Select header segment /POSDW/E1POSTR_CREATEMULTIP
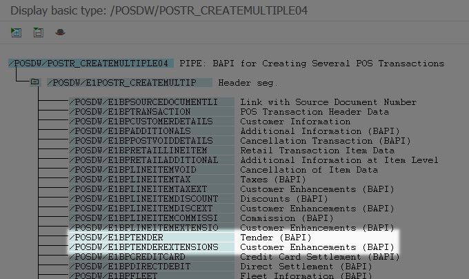This screenshot has width=469, height=279. pyautogui.click(x=130, y=83)
